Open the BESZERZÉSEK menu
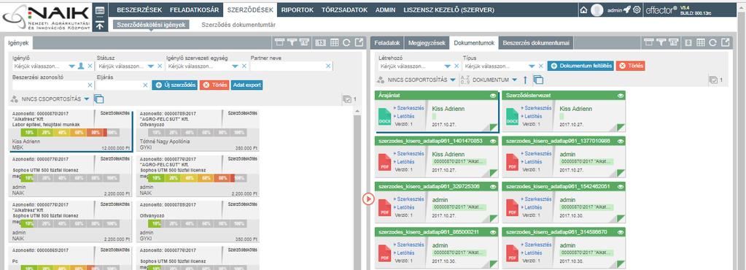746x270 pixels. tap(139, 10)
